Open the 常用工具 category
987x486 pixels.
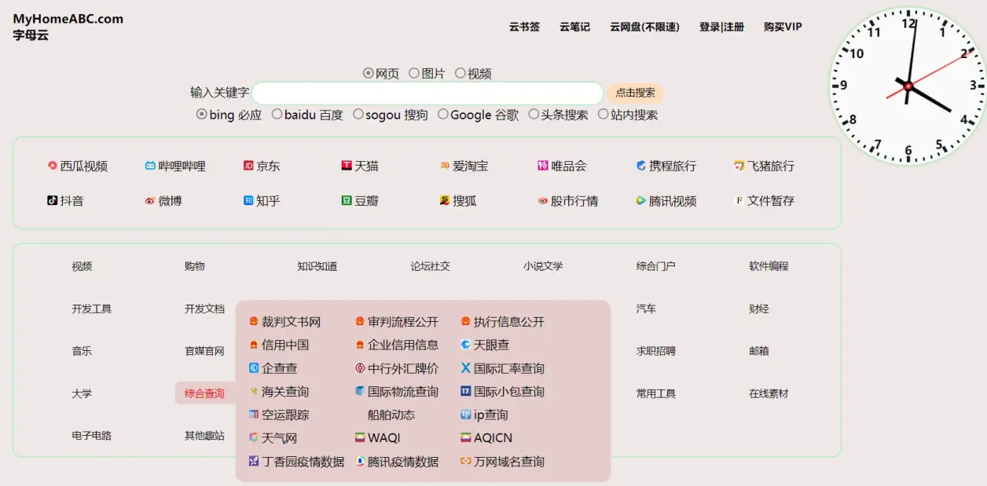point(656,393)
